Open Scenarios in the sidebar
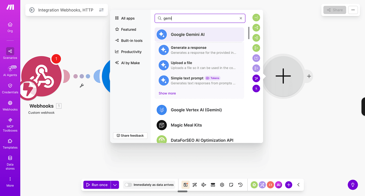 (x=10, y=53)
